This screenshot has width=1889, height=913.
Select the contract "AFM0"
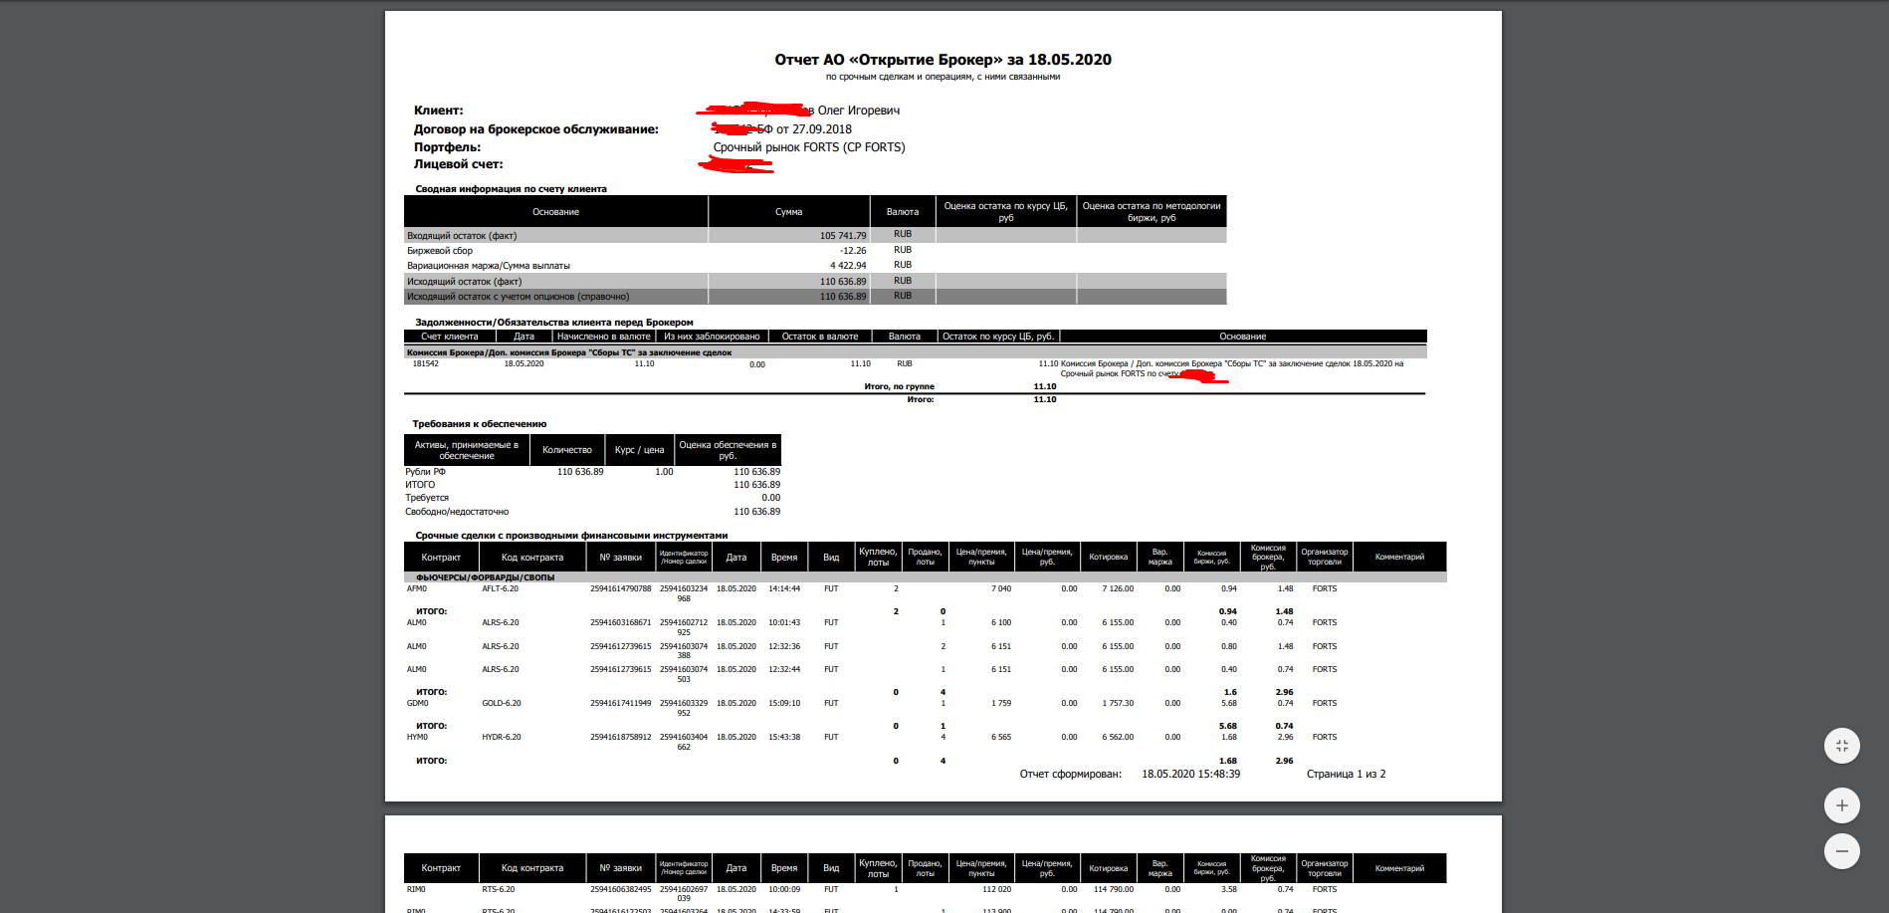point(416,589)
